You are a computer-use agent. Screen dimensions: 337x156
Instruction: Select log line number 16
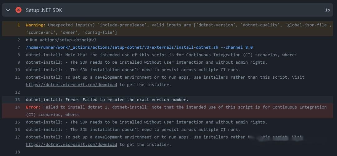17,129
